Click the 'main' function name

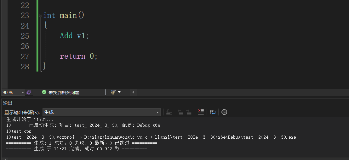68,15
